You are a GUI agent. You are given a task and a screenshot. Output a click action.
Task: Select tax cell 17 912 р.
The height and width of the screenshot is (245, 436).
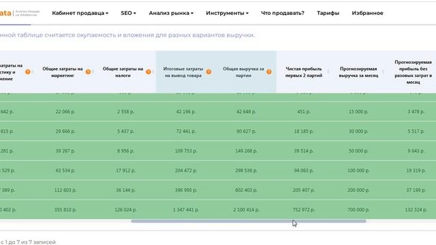125,171
